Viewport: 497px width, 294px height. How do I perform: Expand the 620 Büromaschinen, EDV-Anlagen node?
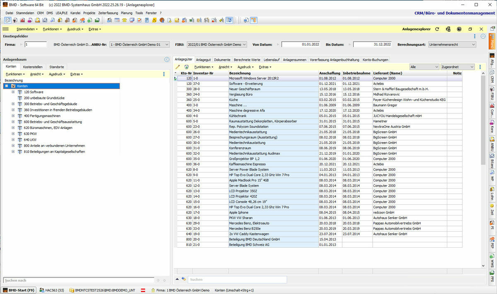(13, 128)
